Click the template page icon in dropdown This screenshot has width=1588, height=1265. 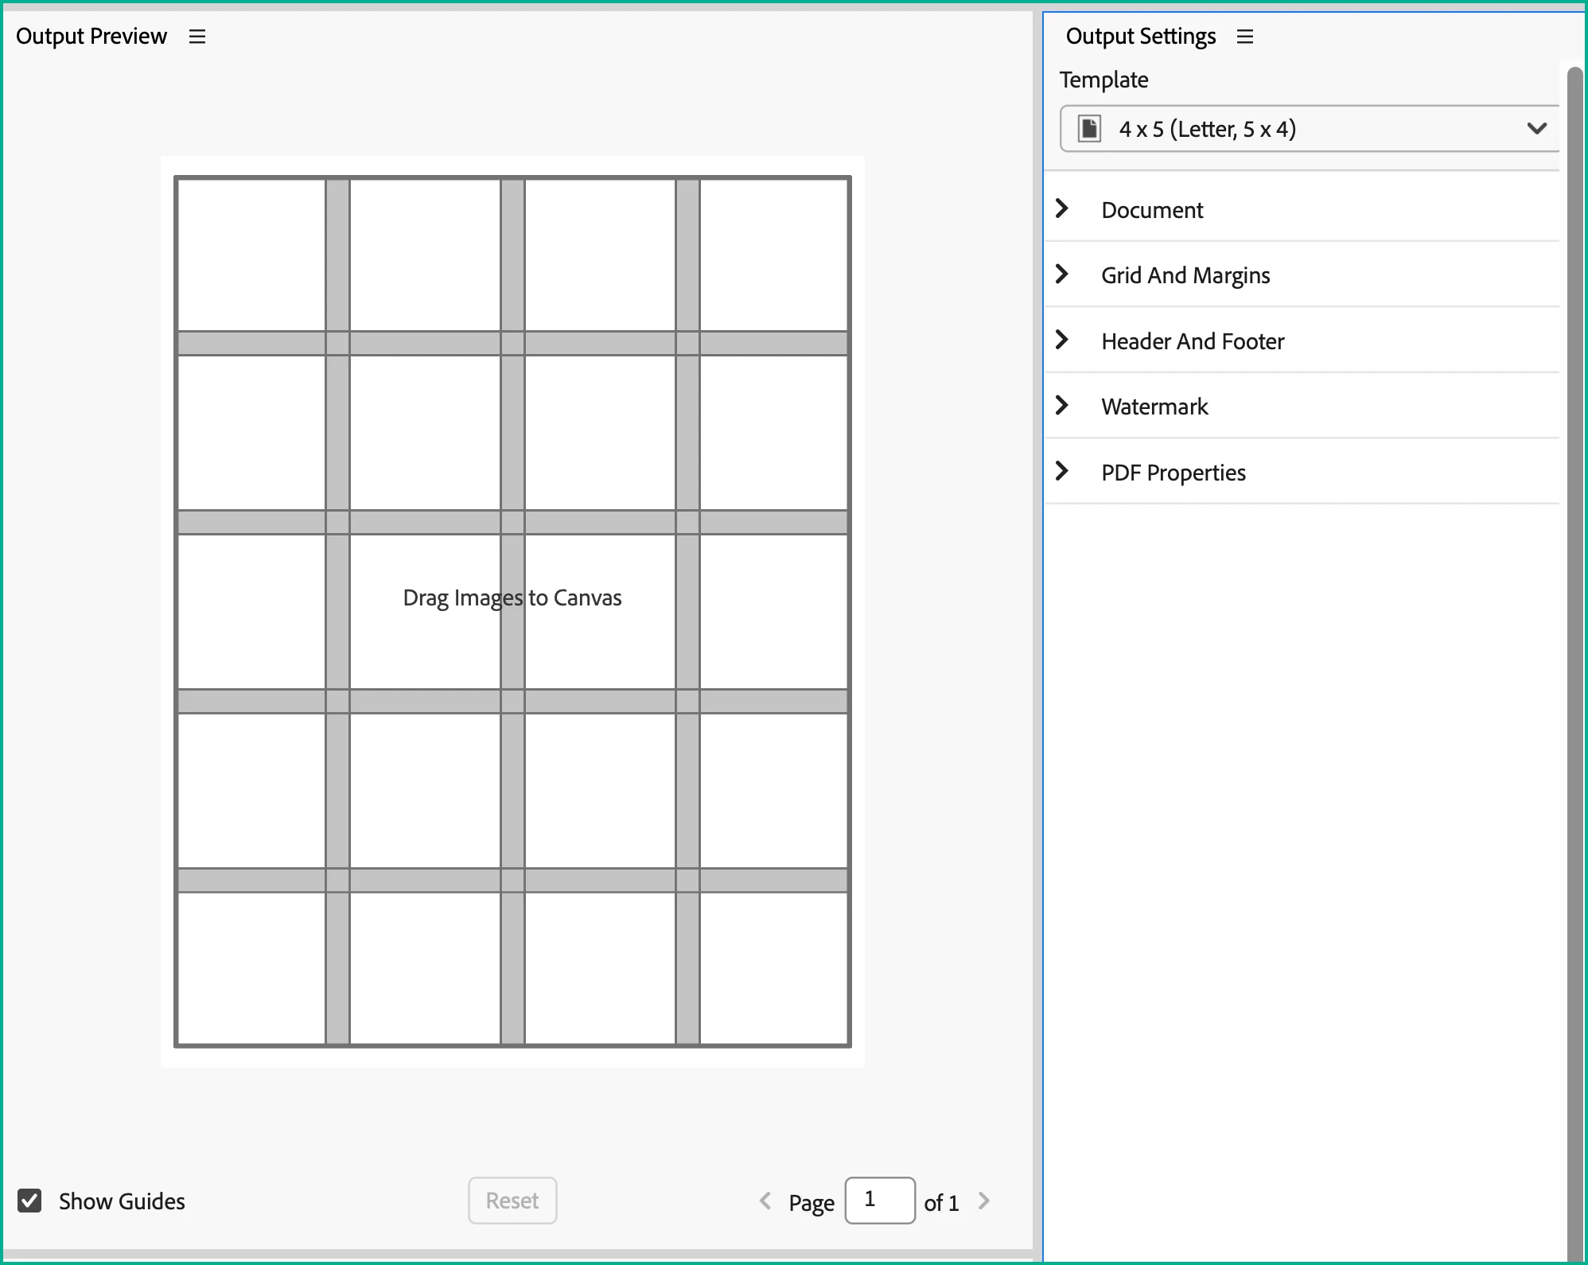tap(1089, 129)
